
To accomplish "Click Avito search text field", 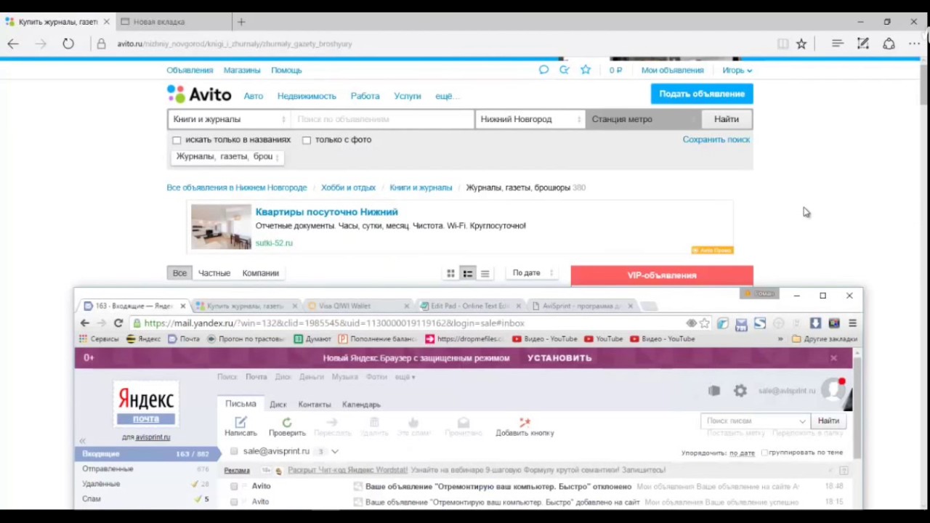I will [383, 119].
